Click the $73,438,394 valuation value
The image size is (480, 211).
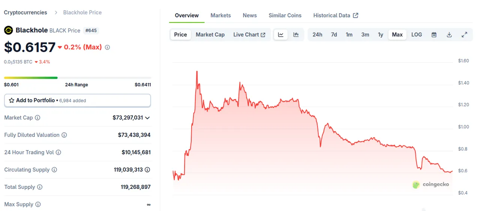pos(134,135)
